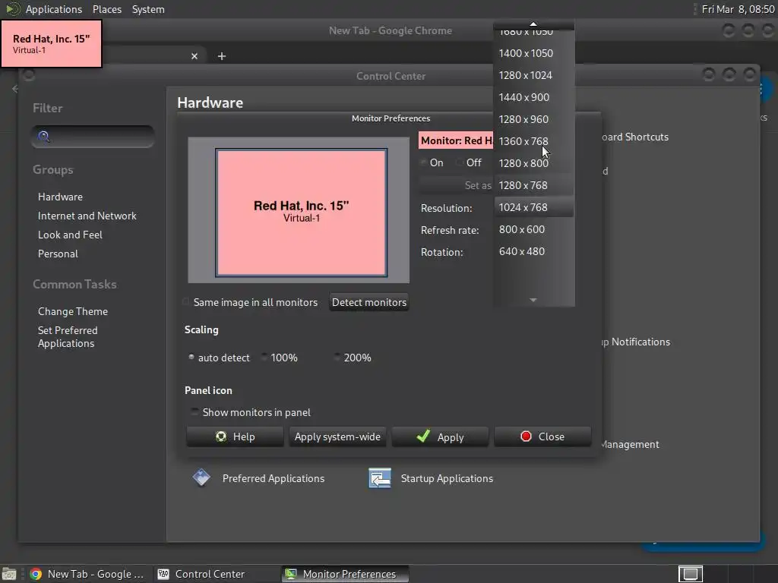Open the Applications menu
Screen dimensions: 778x583
54,9
